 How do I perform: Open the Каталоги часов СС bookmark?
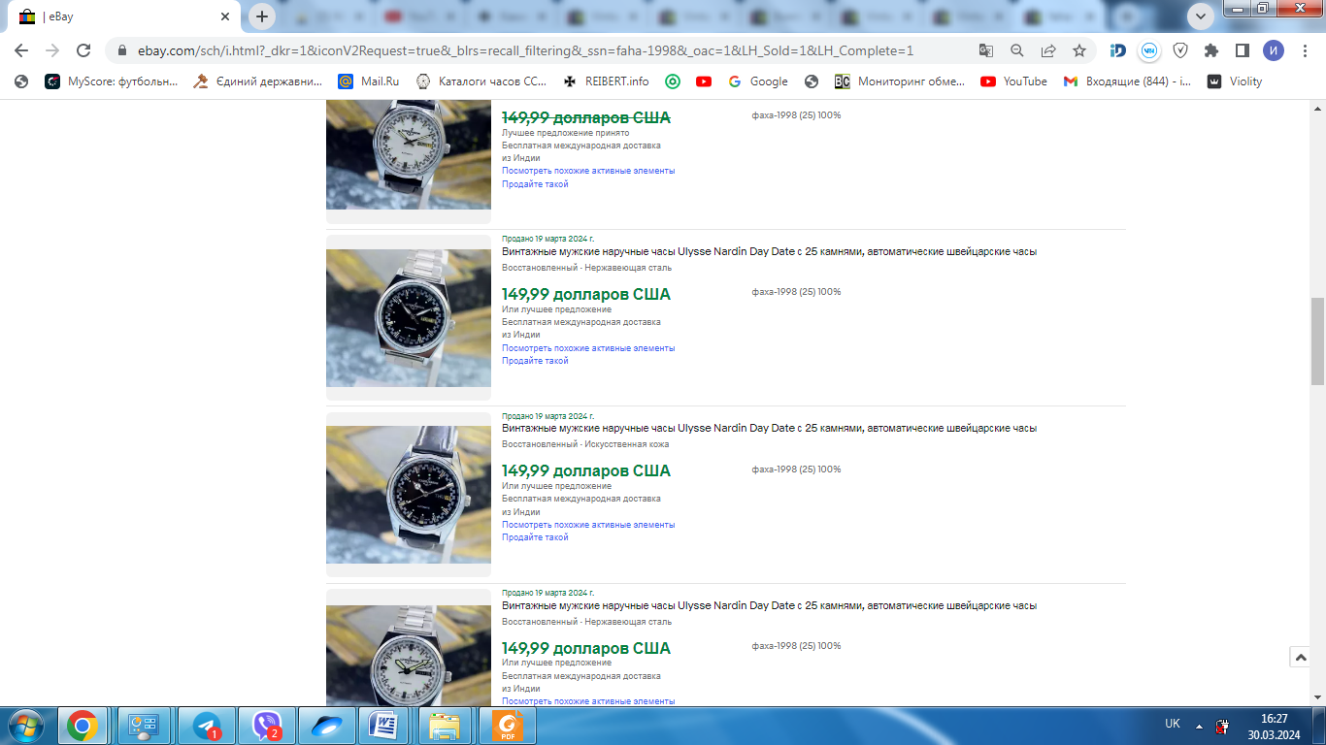[481, 81]
